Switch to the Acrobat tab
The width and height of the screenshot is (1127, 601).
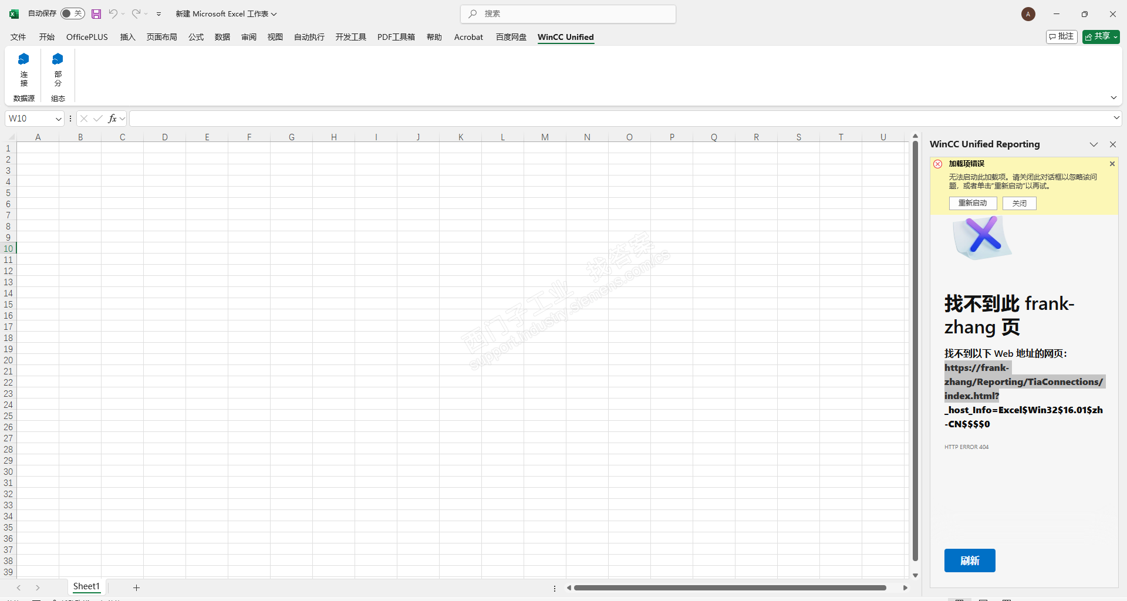click(468, 37)
